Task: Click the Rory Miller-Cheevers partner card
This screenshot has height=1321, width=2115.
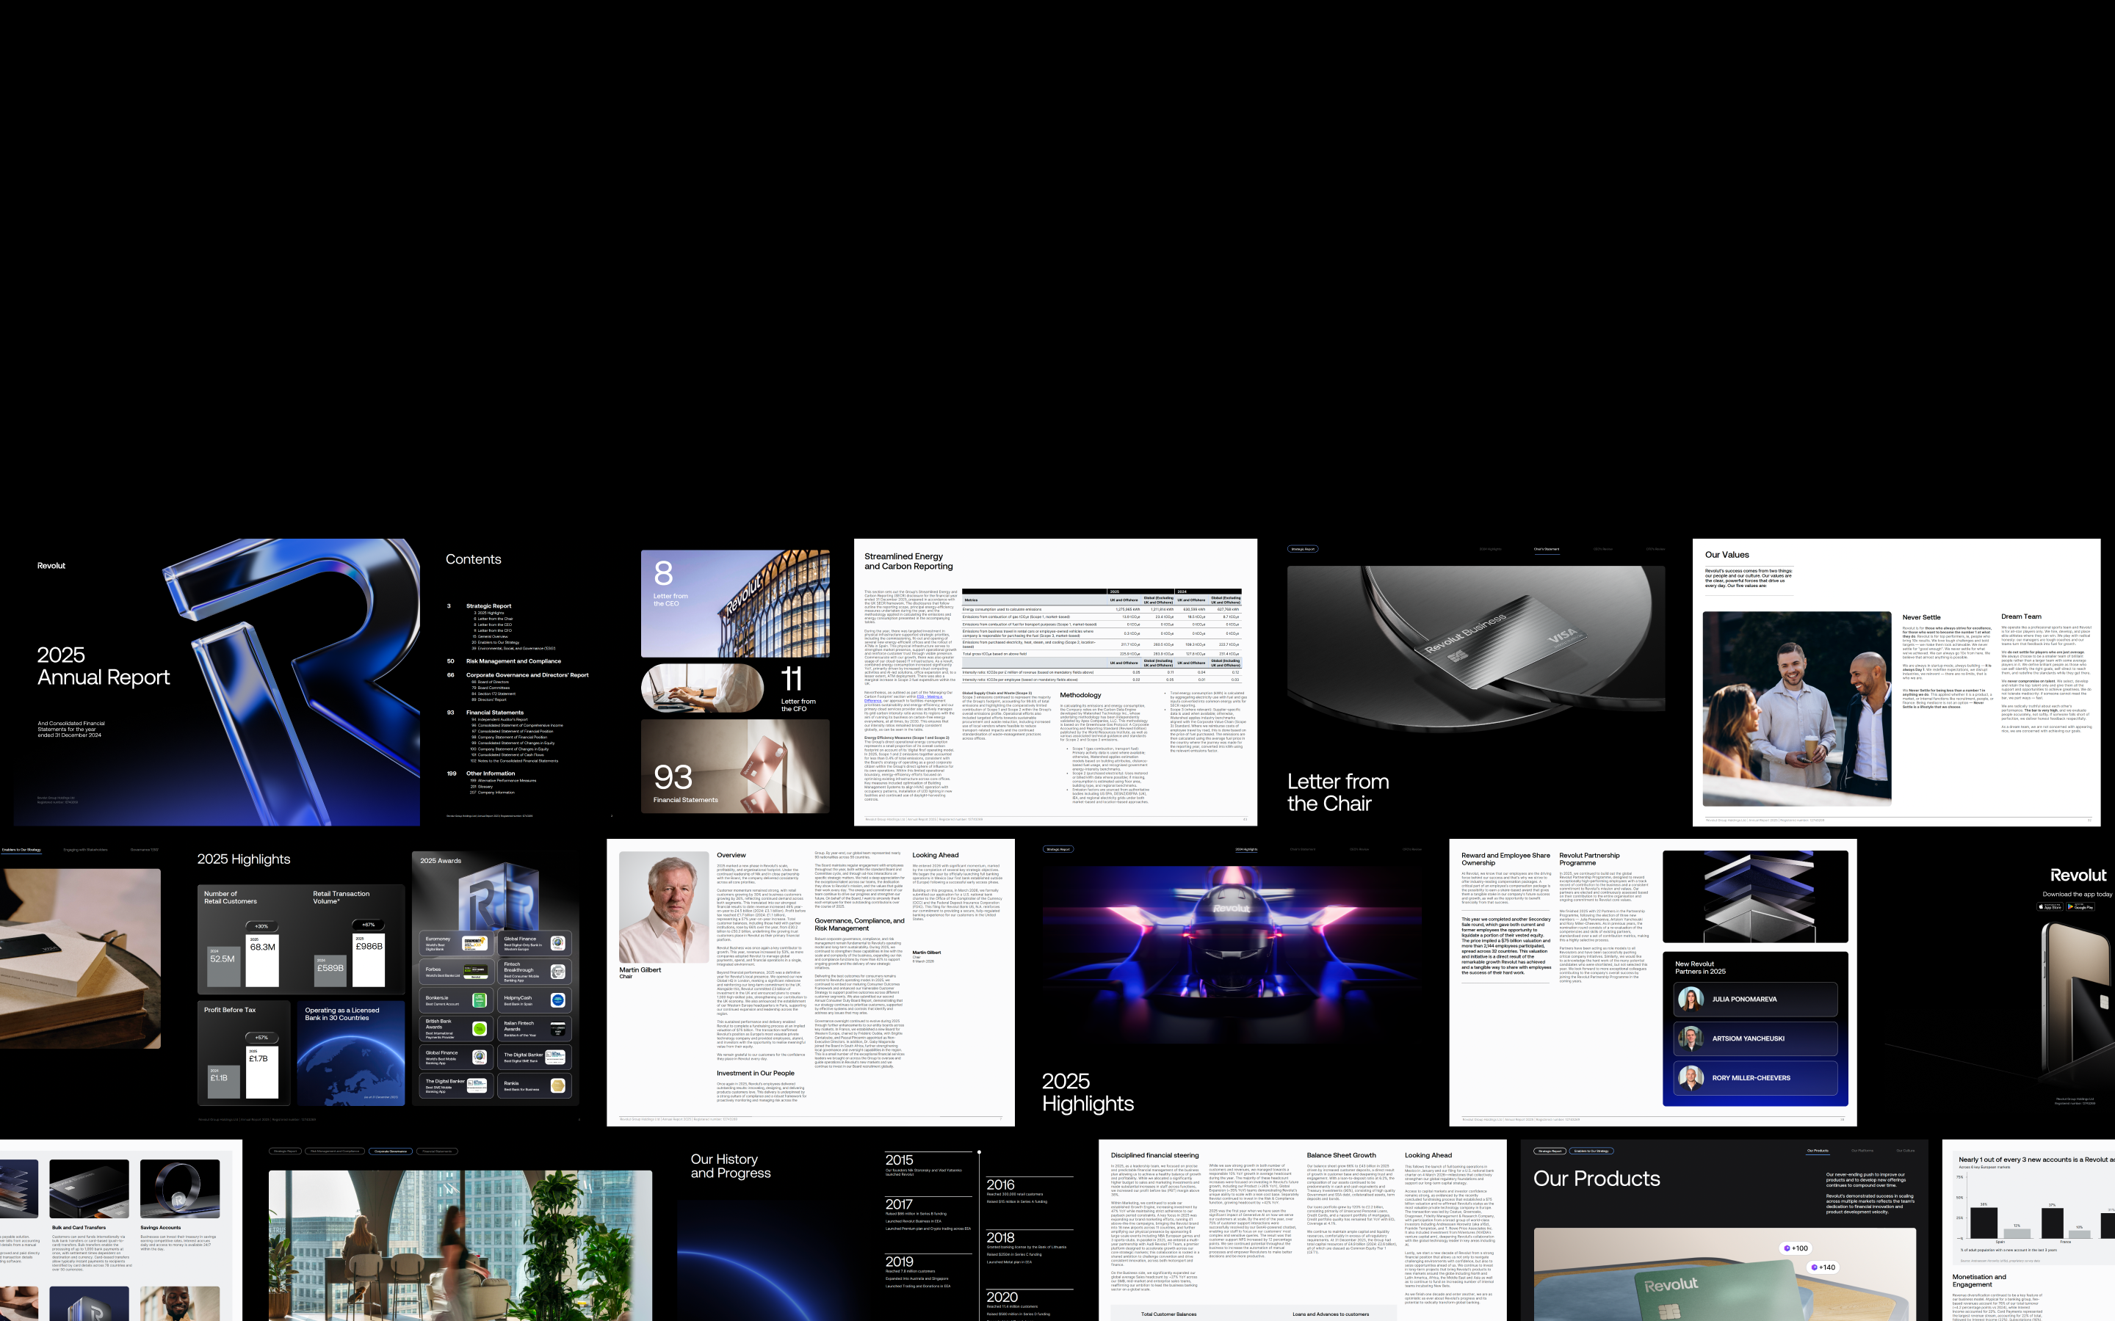Action: pyautogui.click(x=1755, y=1077)
